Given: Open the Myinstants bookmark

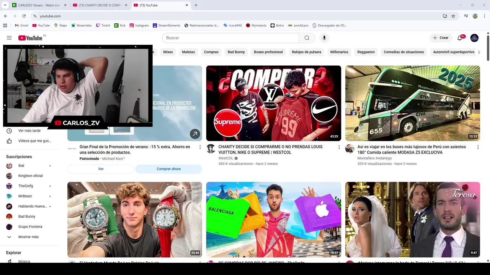Looking at the screenshot, I should pyautogui.click(x=256, y=26).
